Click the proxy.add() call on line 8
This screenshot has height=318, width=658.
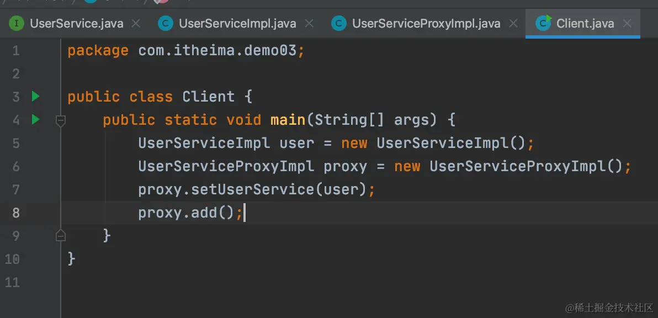click(x=185, y=213)
